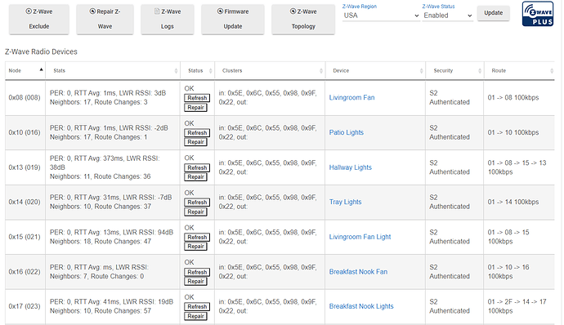This screenshot has width=564, height=325.
Task: Repair the Tray Lights node
Action: (x=195, y=211)
